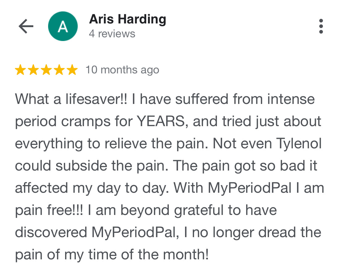Go back using the left arrow
The height and width of the screenshot is (272, 347).
coord(26,27)
